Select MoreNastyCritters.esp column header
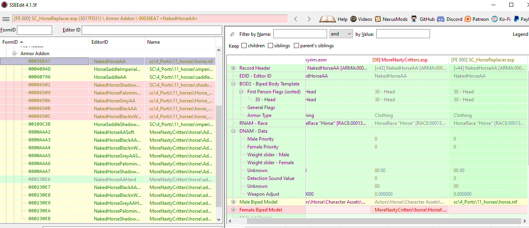 pos(409,60)
